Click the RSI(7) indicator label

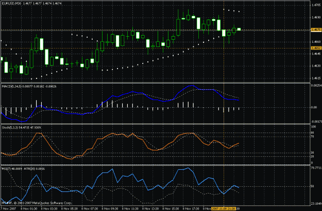(x=12, y=169)
